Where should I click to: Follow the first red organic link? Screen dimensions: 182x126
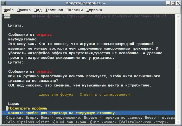[x=44, y=35]
